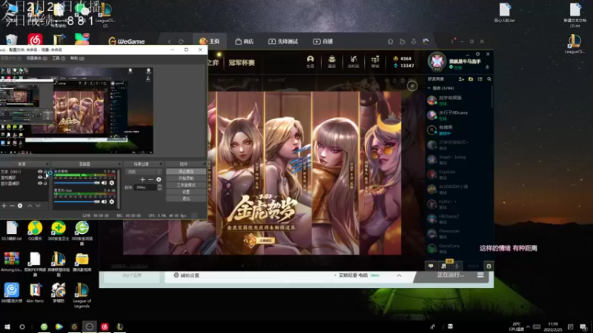Open transition properties gear icon
593x333 pixels.
[159, 179]
